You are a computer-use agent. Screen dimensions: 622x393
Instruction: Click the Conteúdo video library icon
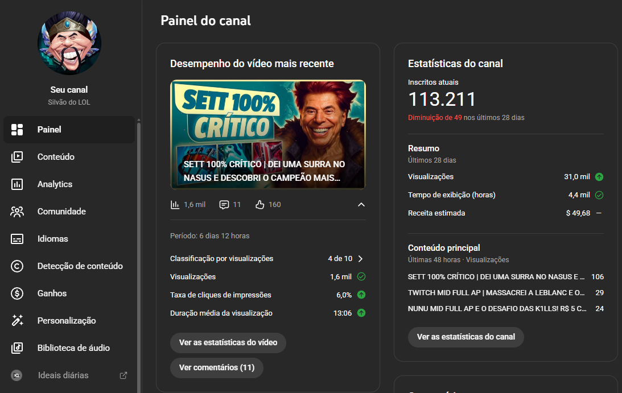coord(17,157)
